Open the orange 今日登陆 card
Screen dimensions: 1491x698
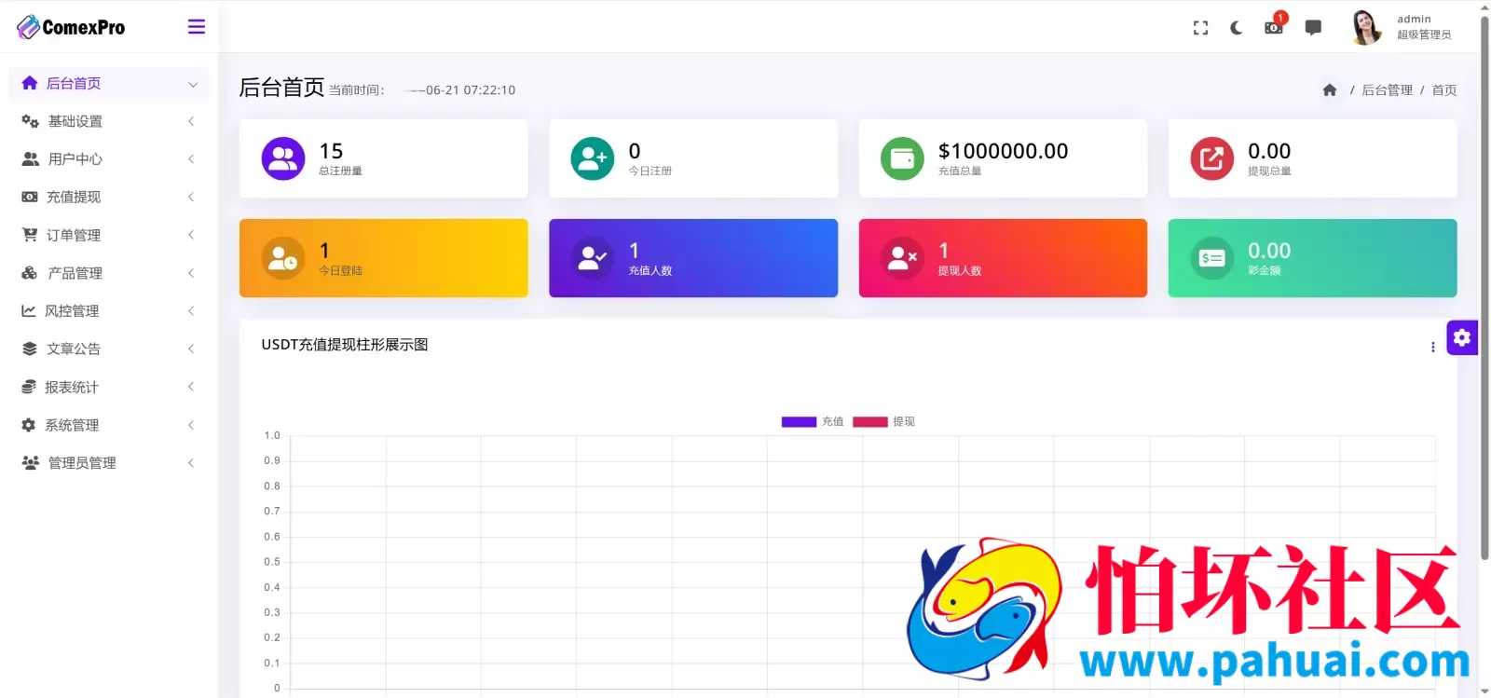tap(384, 258)
